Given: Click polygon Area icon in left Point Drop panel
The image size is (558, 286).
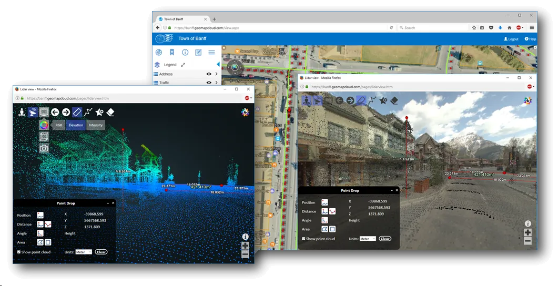Looking at the screenshot, I should click(40, 242).
